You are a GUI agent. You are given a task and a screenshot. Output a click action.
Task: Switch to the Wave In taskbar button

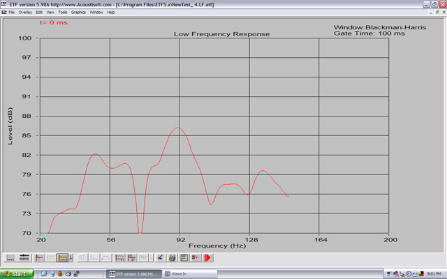pos(189,274)
